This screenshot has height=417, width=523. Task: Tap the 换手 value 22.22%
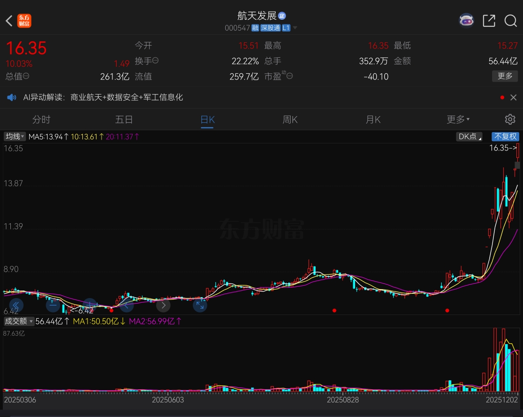(x=245, y=61)
